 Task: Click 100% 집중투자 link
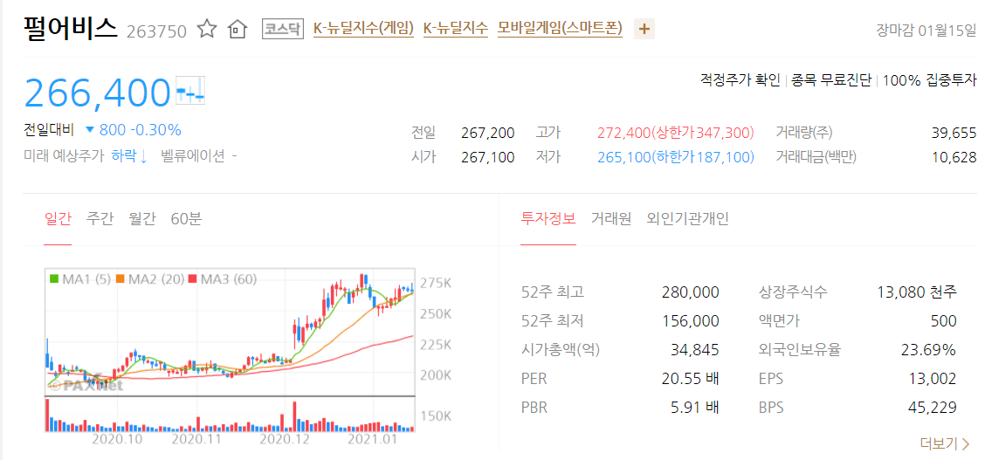tap(930, 80)
